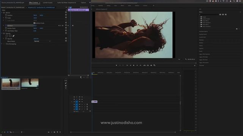The width and height of the screenshot is (243, 136).
Task: Expand the Audio Effects folder
Action: [x=199, y=21]
